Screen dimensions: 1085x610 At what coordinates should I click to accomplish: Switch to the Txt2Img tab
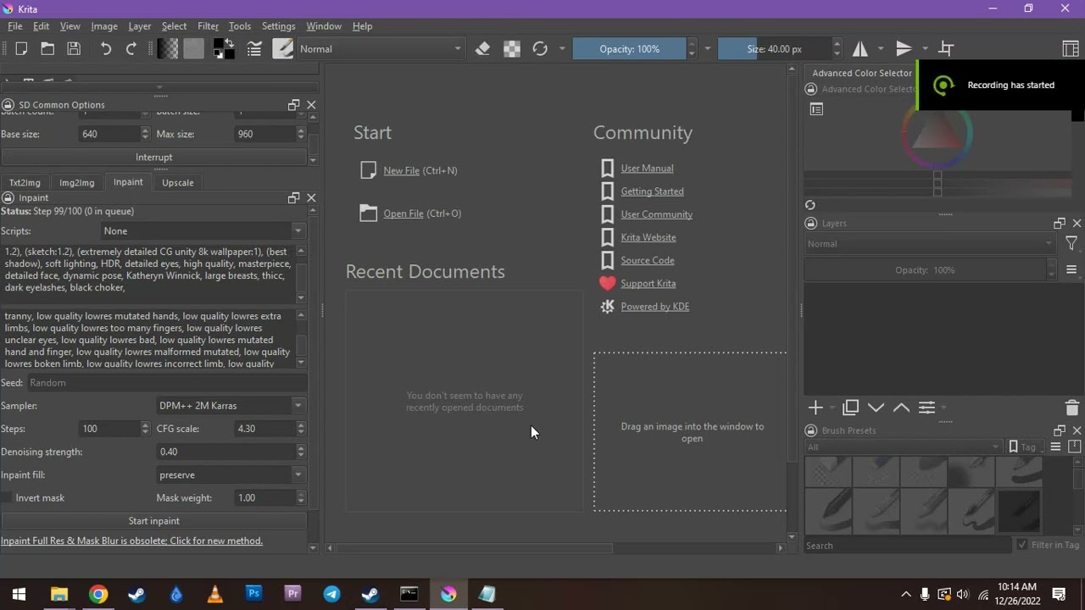[25, 183]
